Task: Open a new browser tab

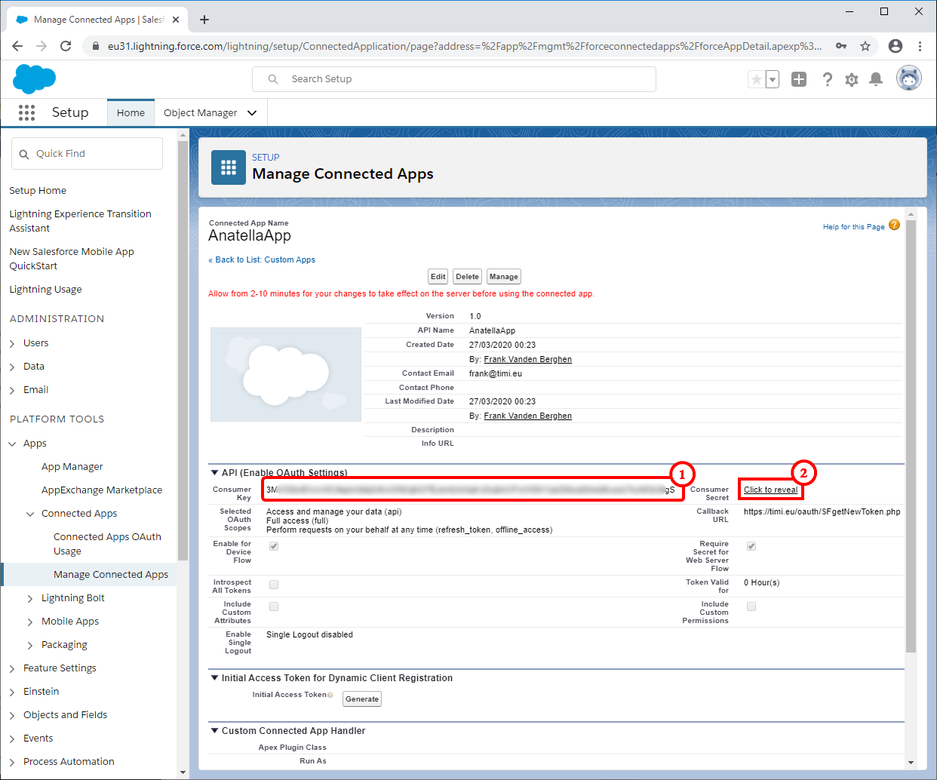Action: pos(204,20)
